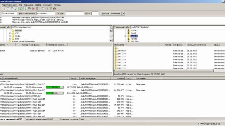225x126 pixels.
Task: Toggle transfer queue display toolbar icon
Action: pos(16,8)
